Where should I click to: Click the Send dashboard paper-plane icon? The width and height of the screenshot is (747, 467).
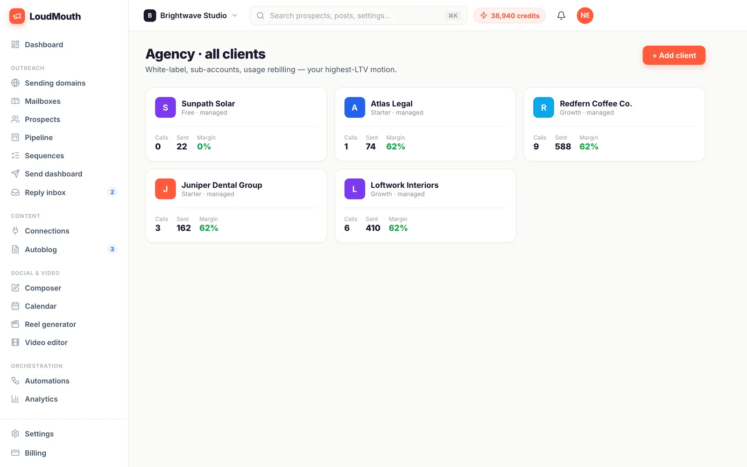[15, 174]
